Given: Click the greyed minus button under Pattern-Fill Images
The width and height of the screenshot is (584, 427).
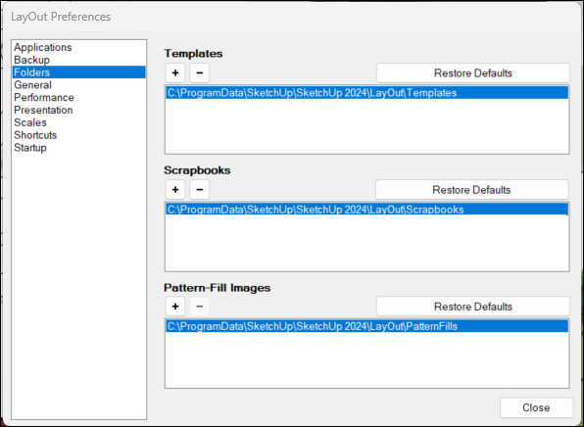Looking at the screenshot, I should (x=199, y=307).
